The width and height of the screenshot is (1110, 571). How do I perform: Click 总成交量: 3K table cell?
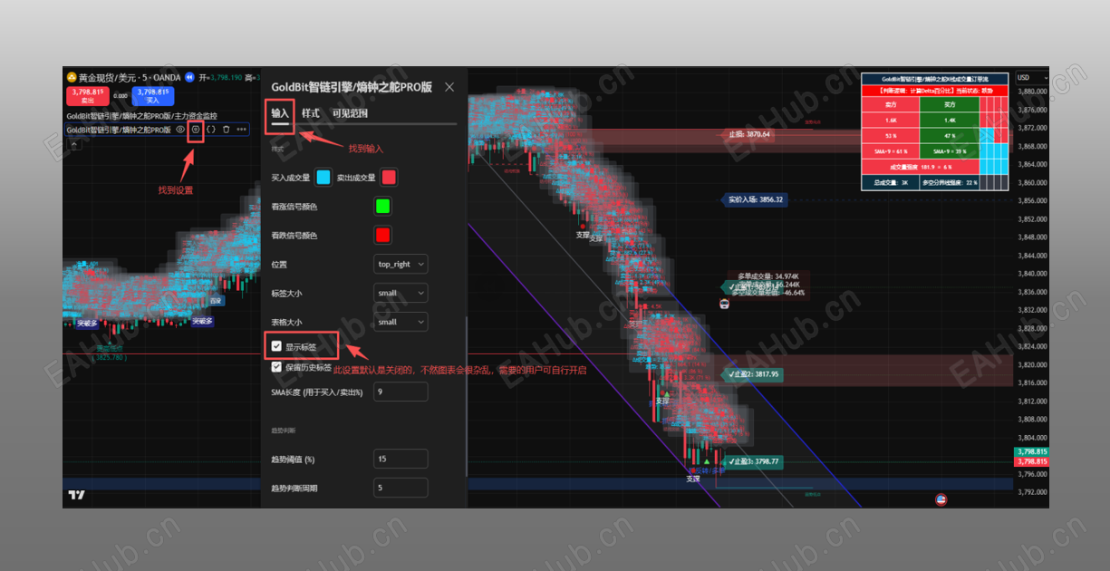coord(892,182)
